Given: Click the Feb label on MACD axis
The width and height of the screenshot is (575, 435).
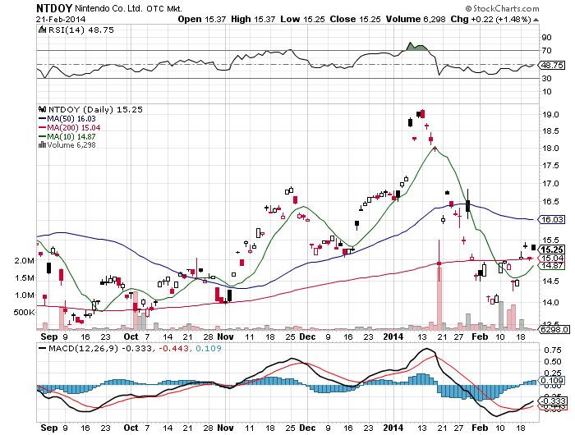Looking at the screenshot, I should point(480,428).
